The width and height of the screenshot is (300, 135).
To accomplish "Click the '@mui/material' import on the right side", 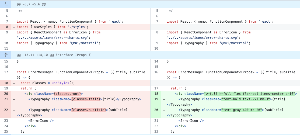I will (x=236, y=43).
